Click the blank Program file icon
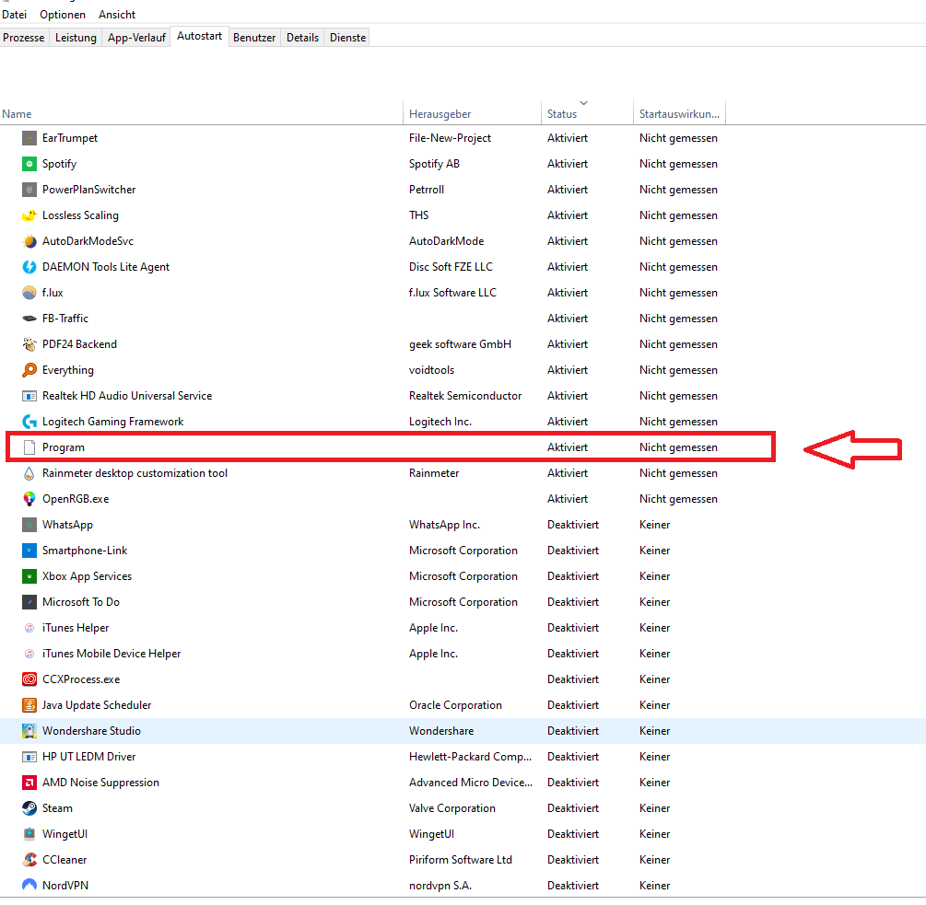 29,447
